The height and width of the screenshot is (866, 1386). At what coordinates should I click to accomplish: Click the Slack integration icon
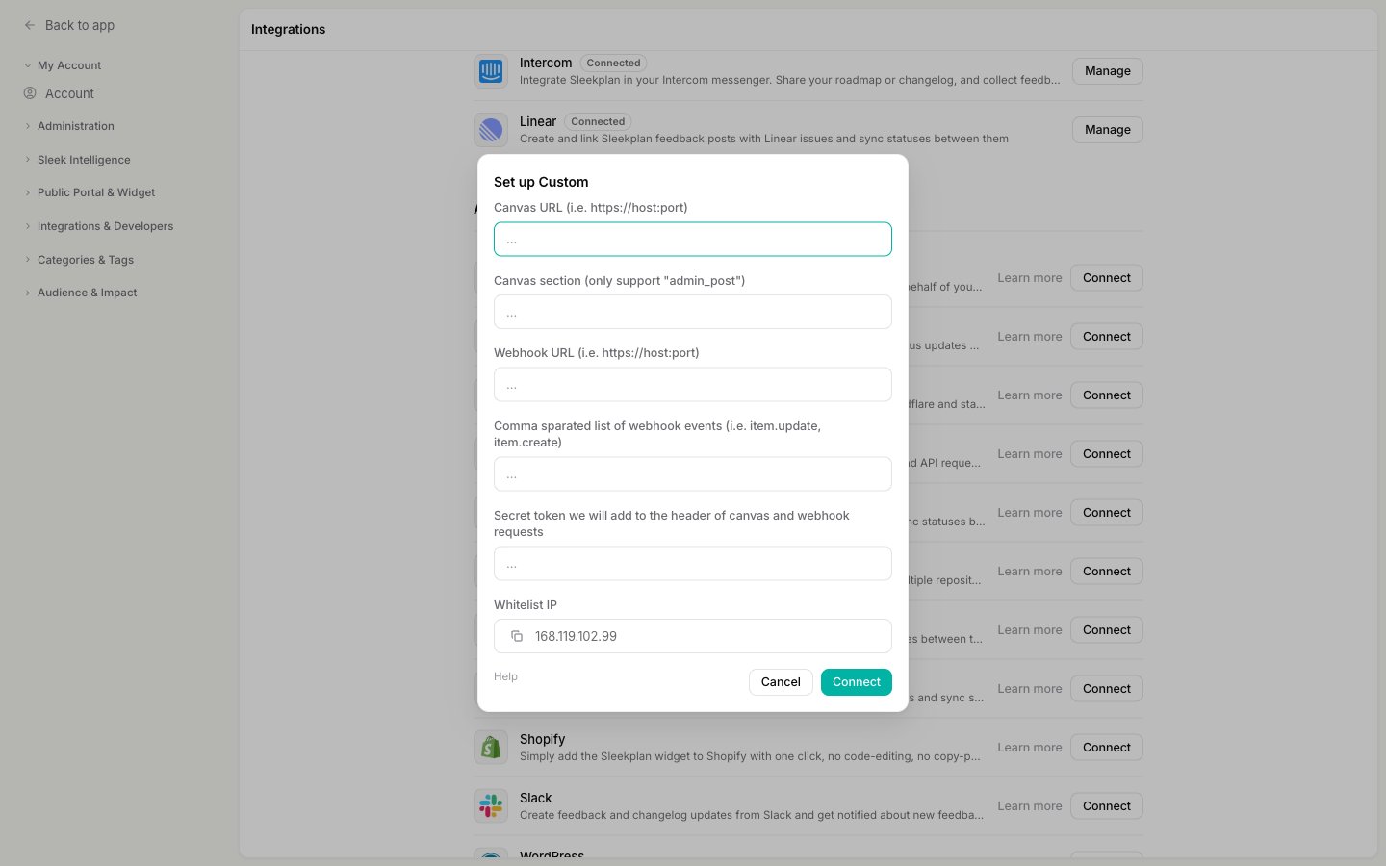click(491, 806)
